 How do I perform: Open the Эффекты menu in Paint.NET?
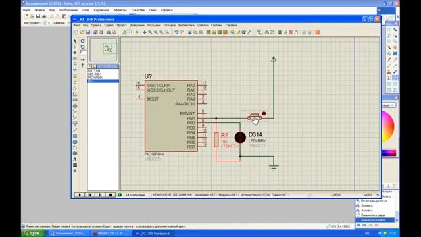click(x=120, y=10)
